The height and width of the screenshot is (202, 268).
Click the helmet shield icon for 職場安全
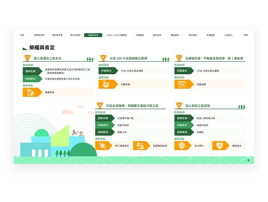point(219,145)
